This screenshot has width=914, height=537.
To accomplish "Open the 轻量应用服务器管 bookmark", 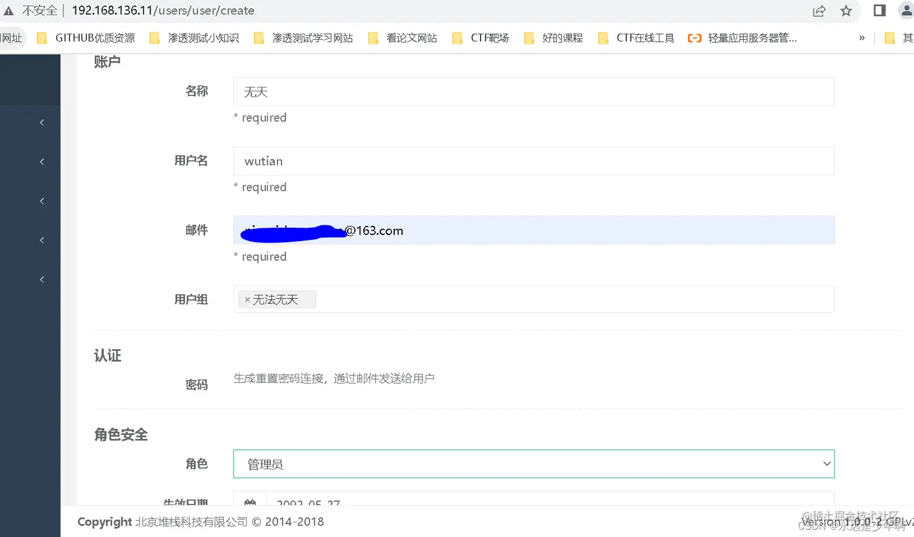I will pyautogui.click(x=743, y=38).
